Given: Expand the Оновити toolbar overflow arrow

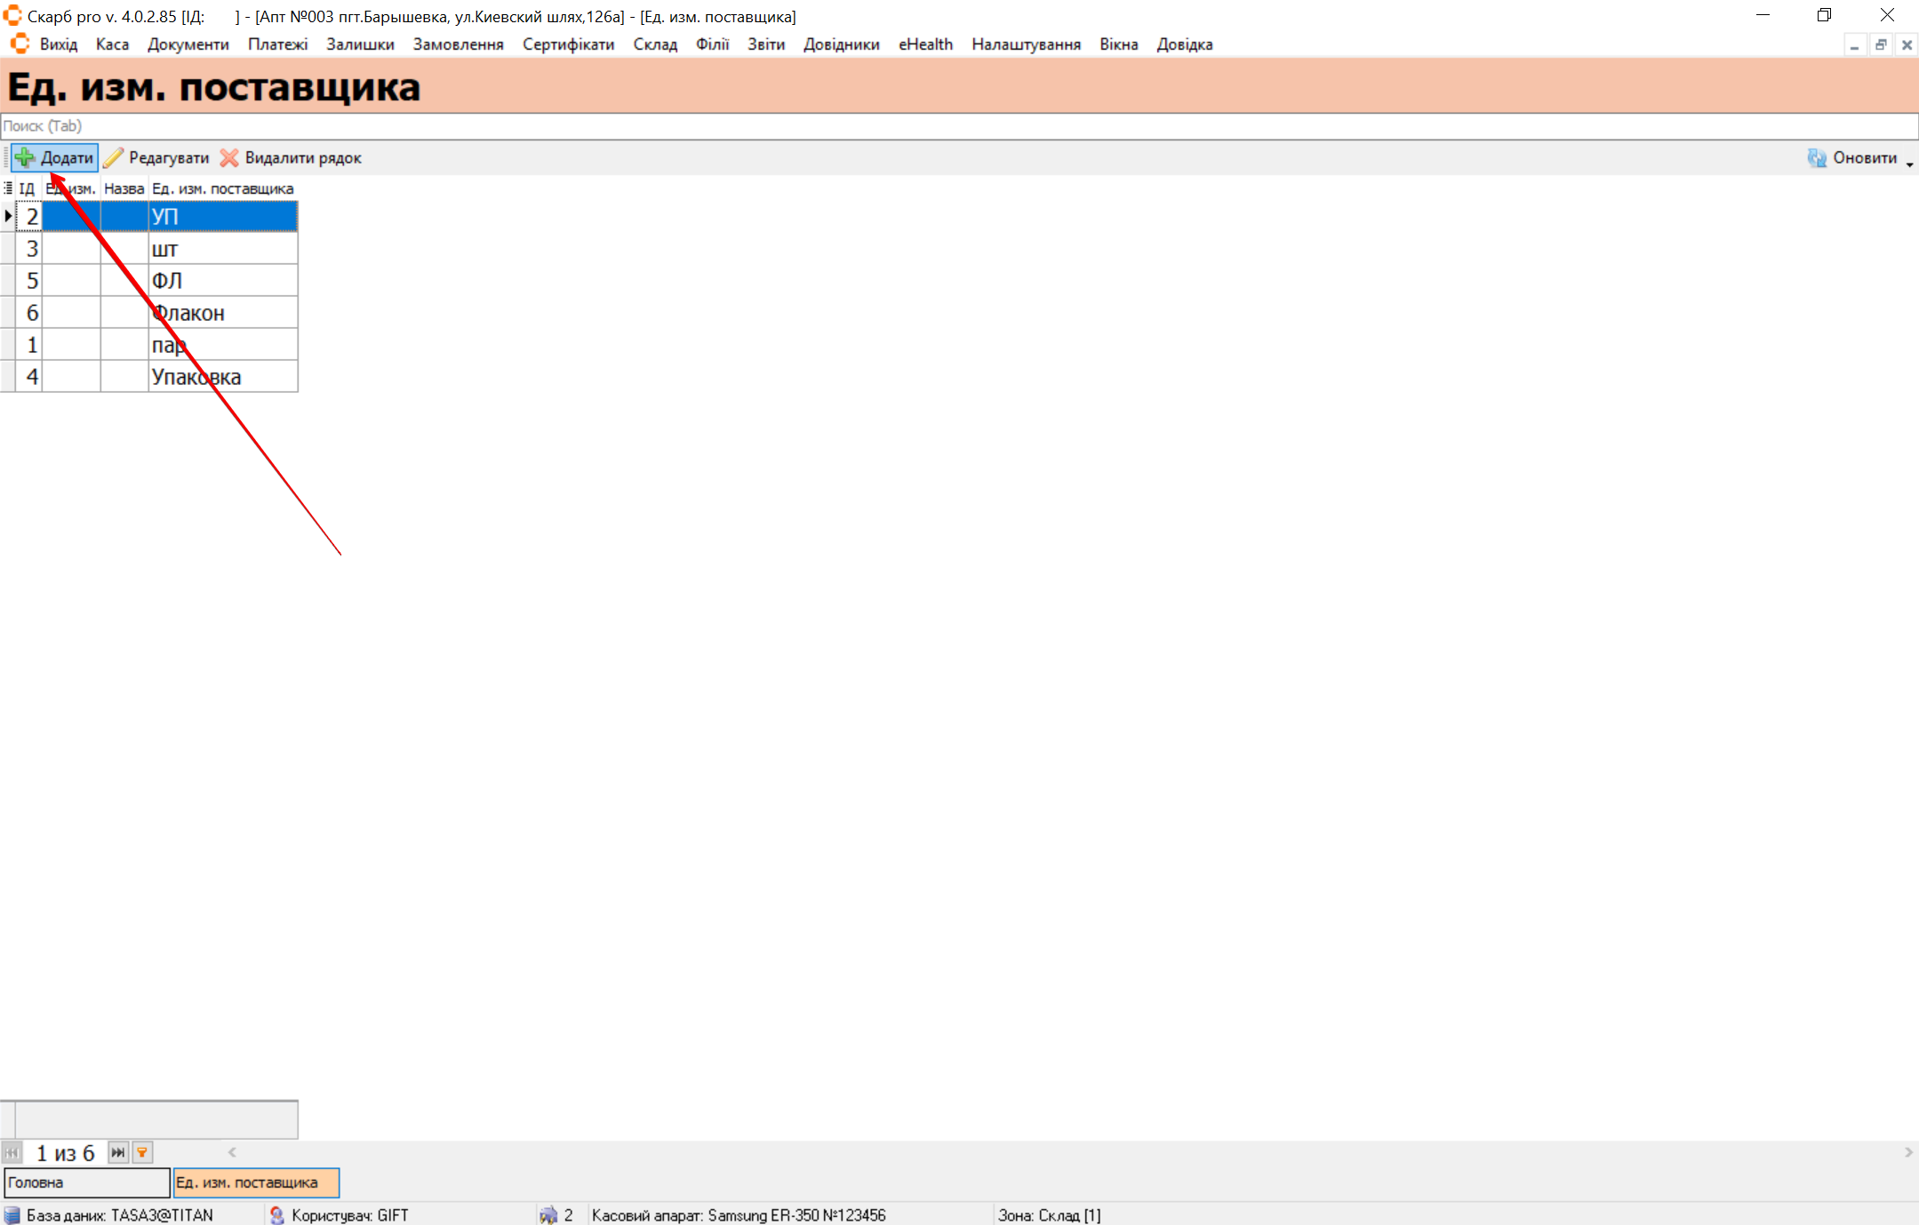Looking at the screenshot, I should click(1909, 164).
